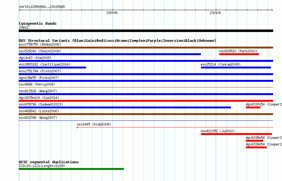Click the nsv817826 (Wang2007) label
The width and height of the screenshot is (282, 181).
tap(38, 91)
